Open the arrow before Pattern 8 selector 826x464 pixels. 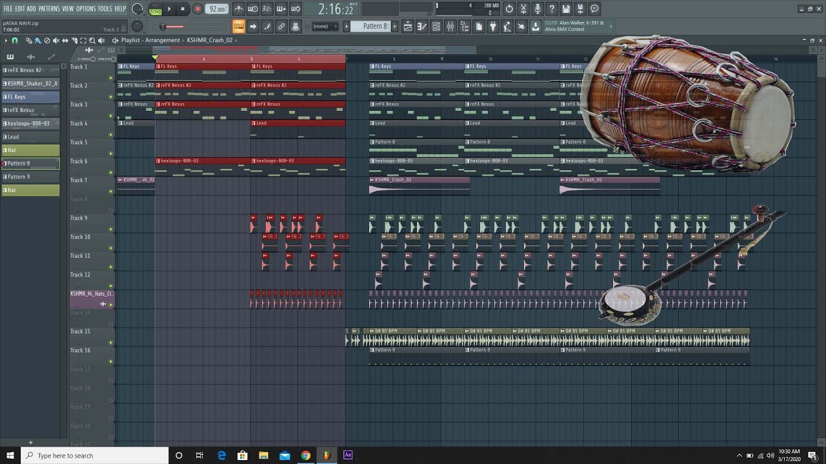point(347,26)
